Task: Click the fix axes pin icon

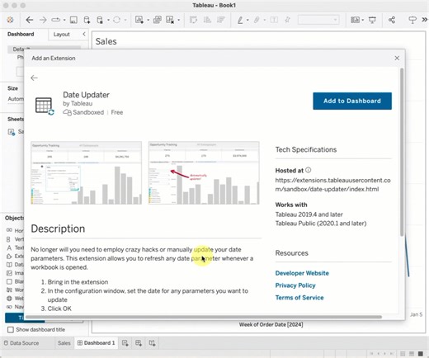Action: (287, 20)
